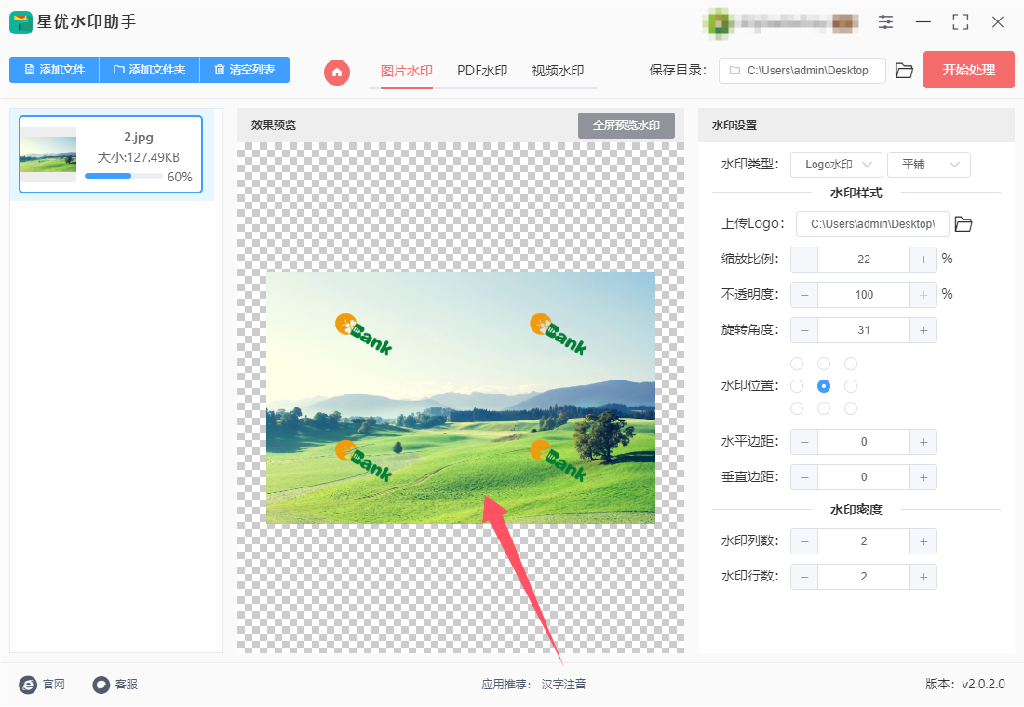This screenshot has width=1024, height=707.
Task: Switch to 视频水印 tab
Action: (558, 71)
